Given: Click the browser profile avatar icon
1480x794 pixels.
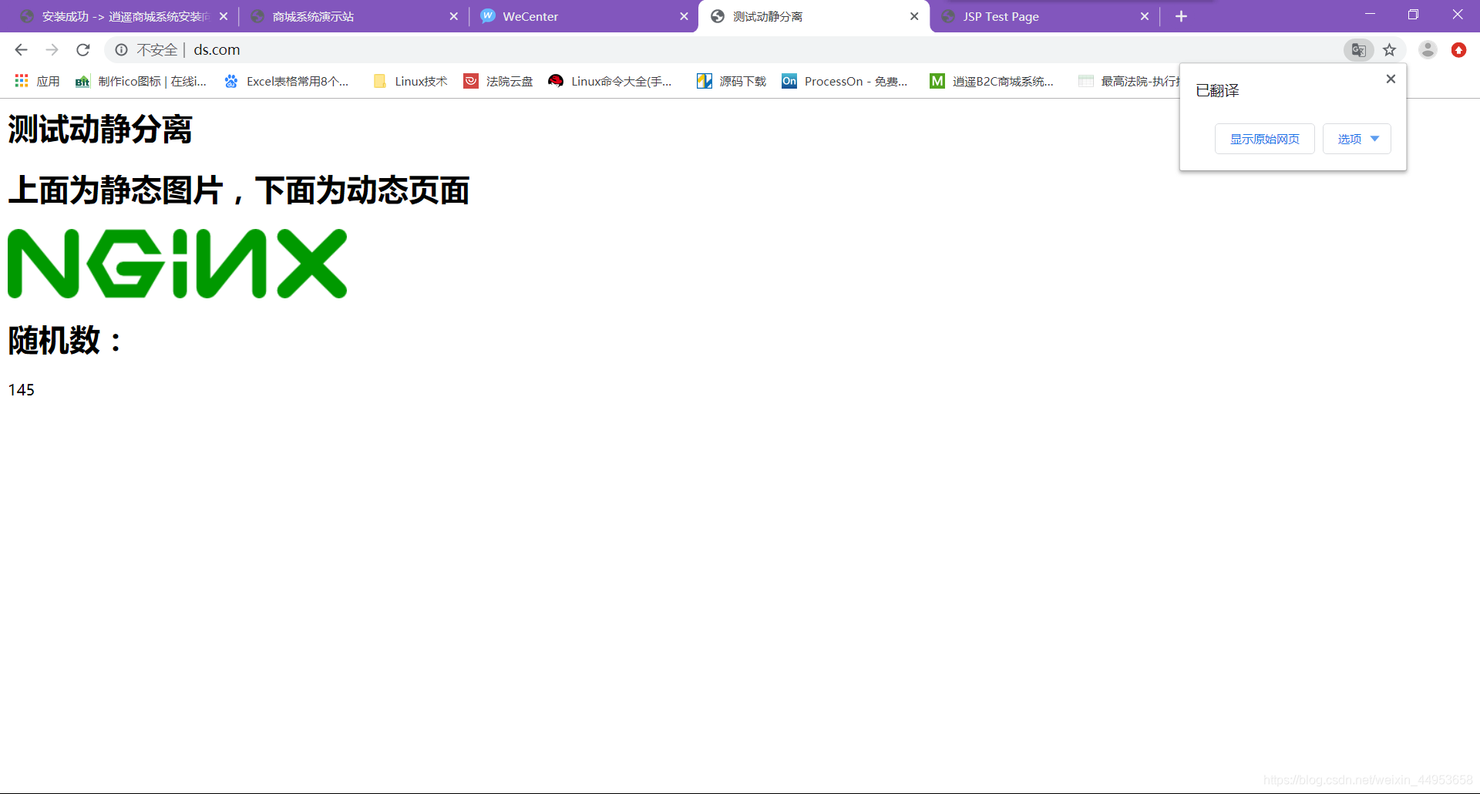Looking at the screenshot, I should [1428, 49].
